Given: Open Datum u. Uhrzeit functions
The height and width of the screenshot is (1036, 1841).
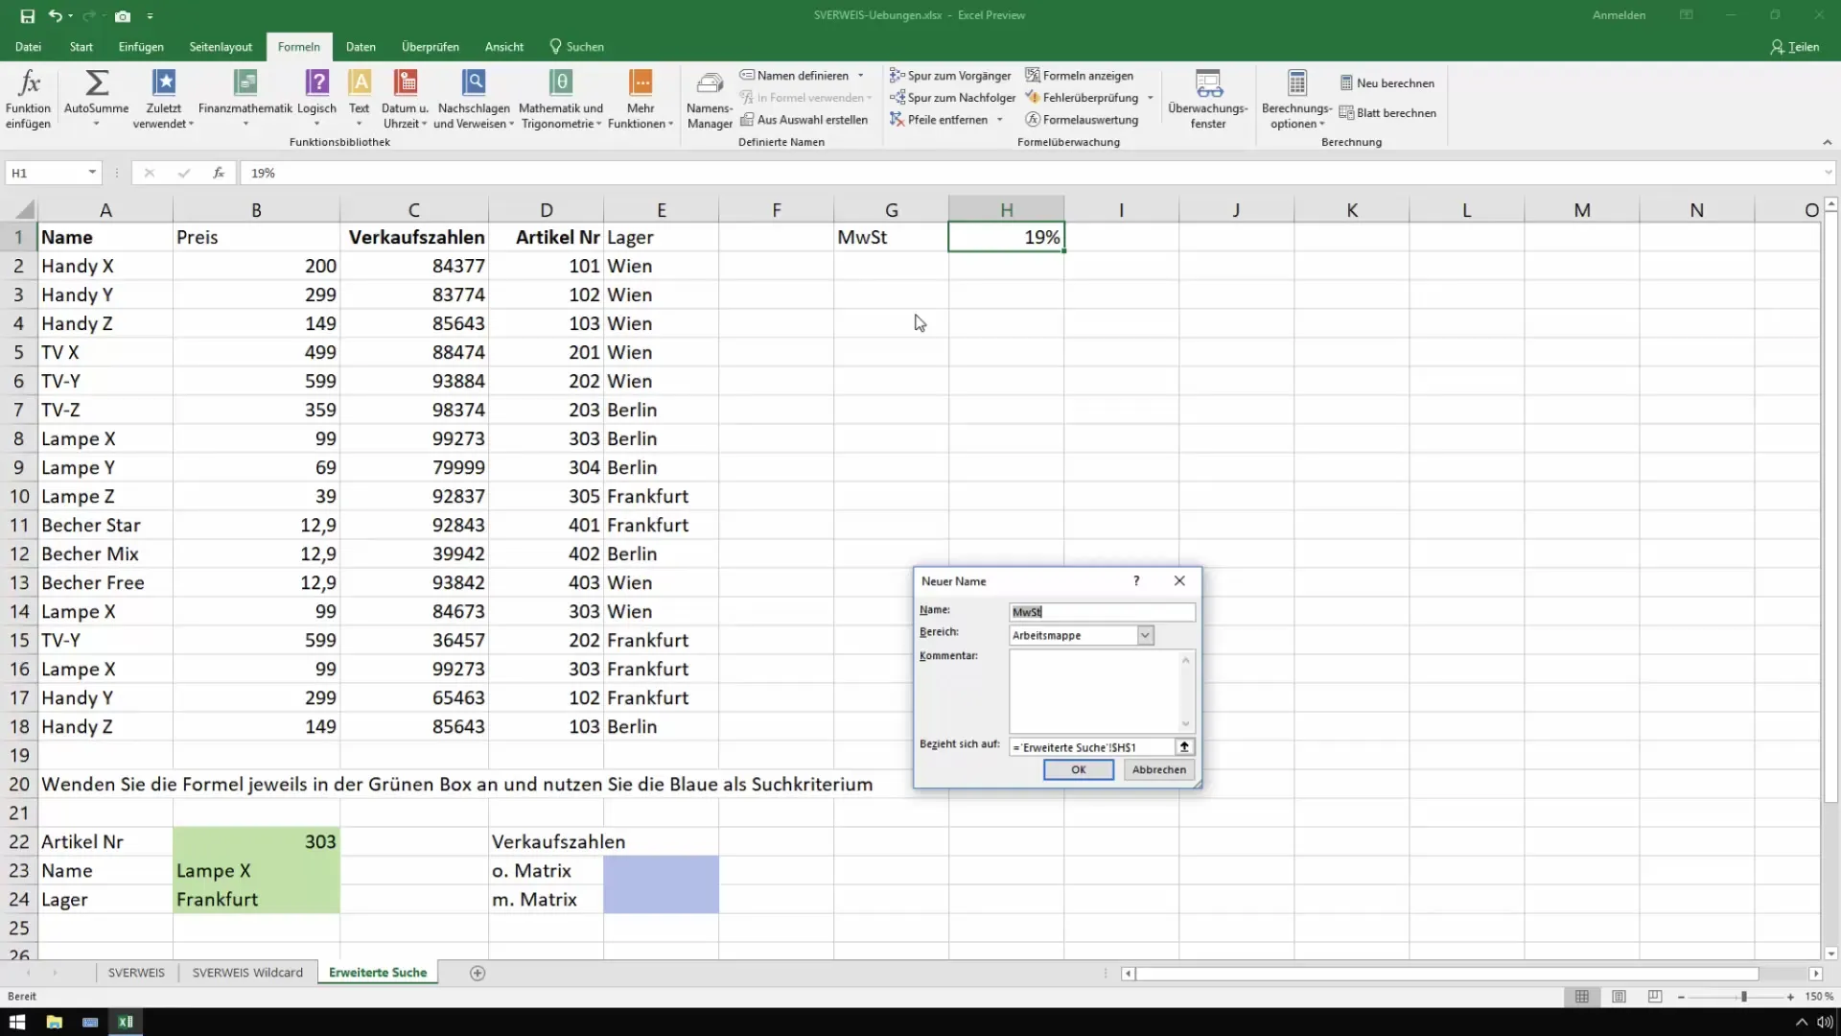Looking at the screenshot, I should point(405,99).
